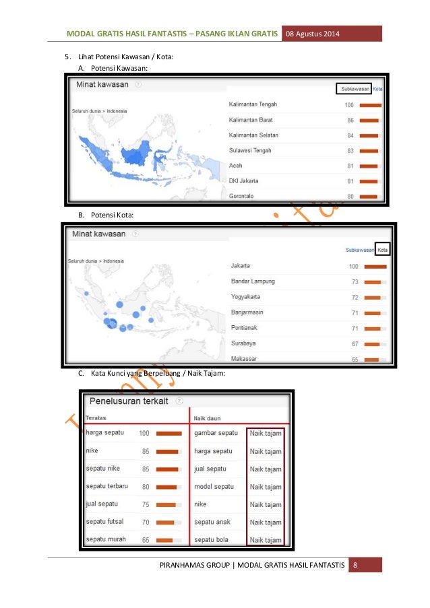
Task: Open DKI Jakarta region entry
Action: point(243,180)
